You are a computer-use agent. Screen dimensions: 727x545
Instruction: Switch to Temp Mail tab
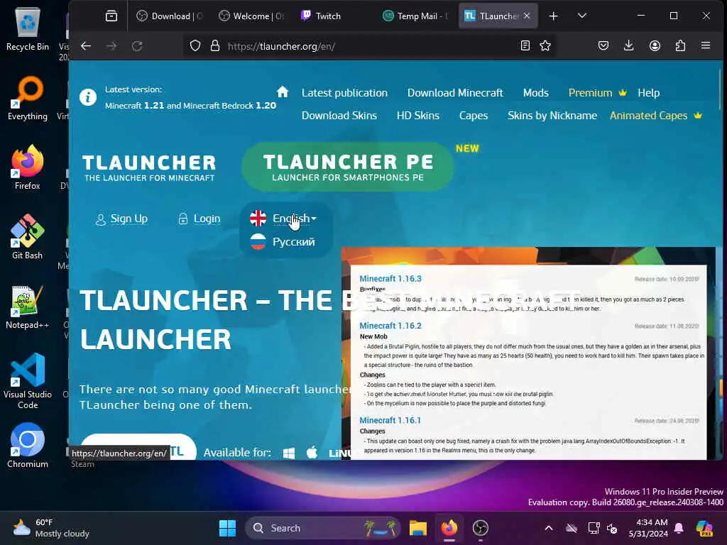(x=416, y=16)
